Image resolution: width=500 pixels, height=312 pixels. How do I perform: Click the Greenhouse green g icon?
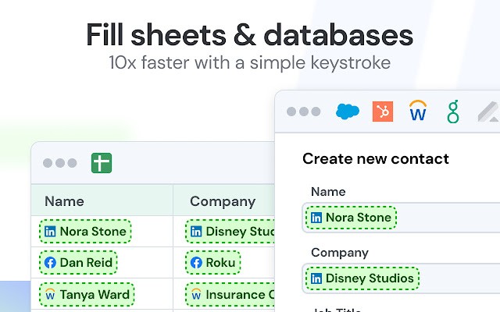click(453, 112)
